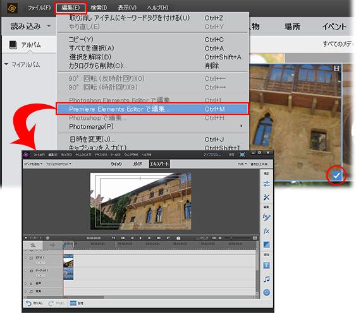Choose 日時を変更(J)... menu entry
This screenshot has width=356, height=313.
point(152,139)
